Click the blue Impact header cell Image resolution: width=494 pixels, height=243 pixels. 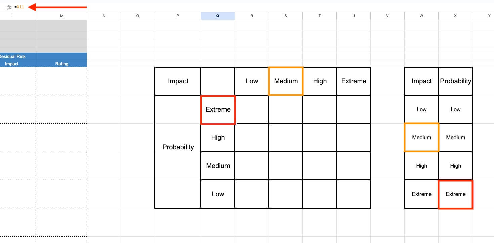[11, 64]
